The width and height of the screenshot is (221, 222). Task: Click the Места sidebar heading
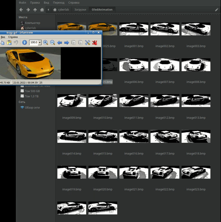tap(23, 17)
